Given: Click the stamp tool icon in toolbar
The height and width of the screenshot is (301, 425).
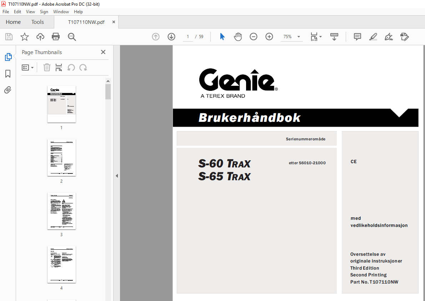Looking at the screenshot, I should point(404,37).
